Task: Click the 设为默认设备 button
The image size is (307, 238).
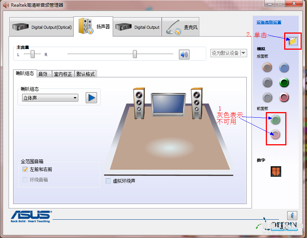Action: pyautogui.click(x=225, y=53)
